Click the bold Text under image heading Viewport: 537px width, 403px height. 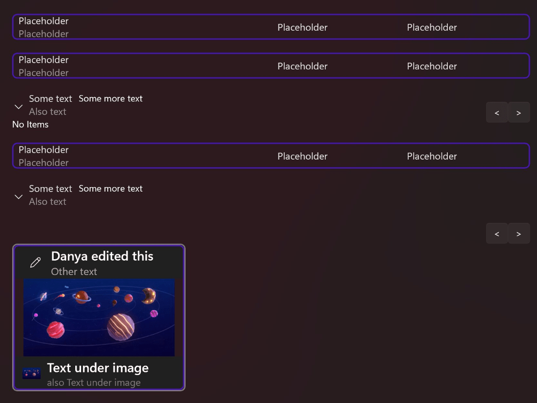[98, 368]
